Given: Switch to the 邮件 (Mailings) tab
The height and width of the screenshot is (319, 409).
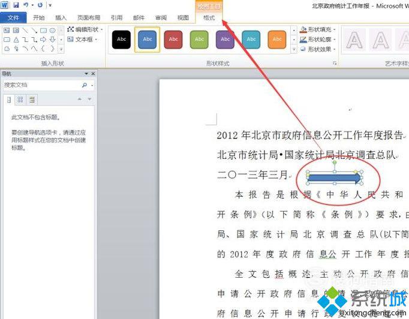Looking at the screenshot, I should [139, 18].
